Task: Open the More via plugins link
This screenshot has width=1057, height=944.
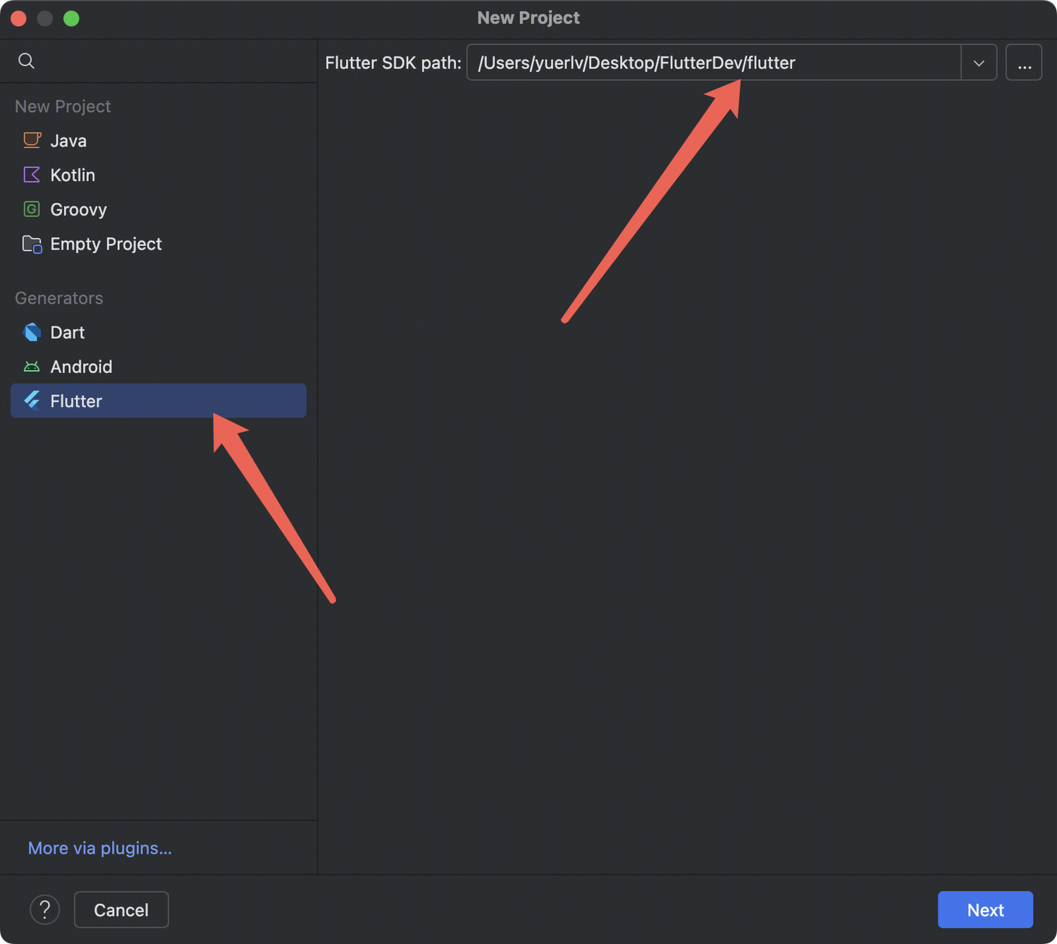Action: click(x=100, y=848)
